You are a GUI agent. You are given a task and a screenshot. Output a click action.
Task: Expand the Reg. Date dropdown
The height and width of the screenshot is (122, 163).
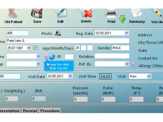click(126, 33)
